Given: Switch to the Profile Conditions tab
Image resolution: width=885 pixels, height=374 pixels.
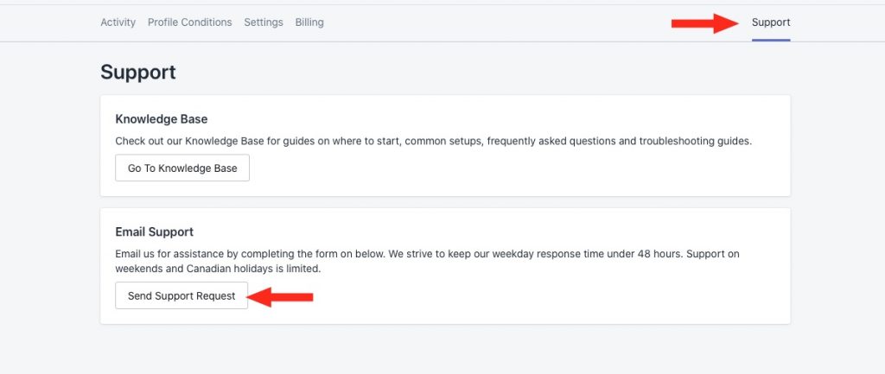Looking at the screenshot, I should (189, 22).
